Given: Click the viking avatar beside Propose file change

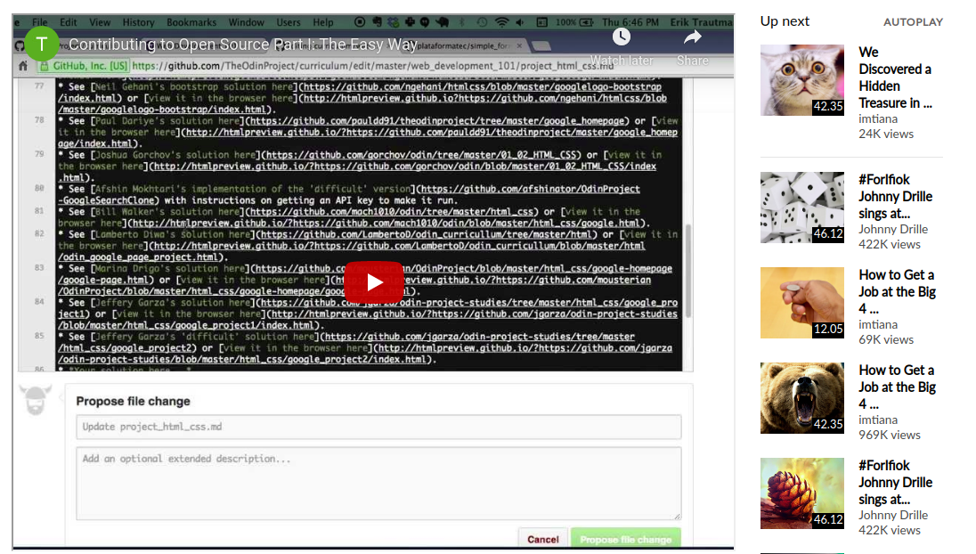Looking at the screenshot, I should point(35,400).
